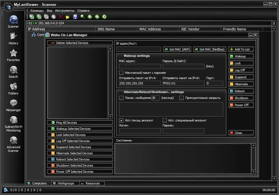Click the green forward arrow toolbar icon
279x195 pixels.
coord(97,17)
